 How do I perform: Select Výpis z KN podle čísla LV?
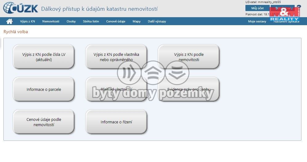pyautogui.click(x=44, y=57)
